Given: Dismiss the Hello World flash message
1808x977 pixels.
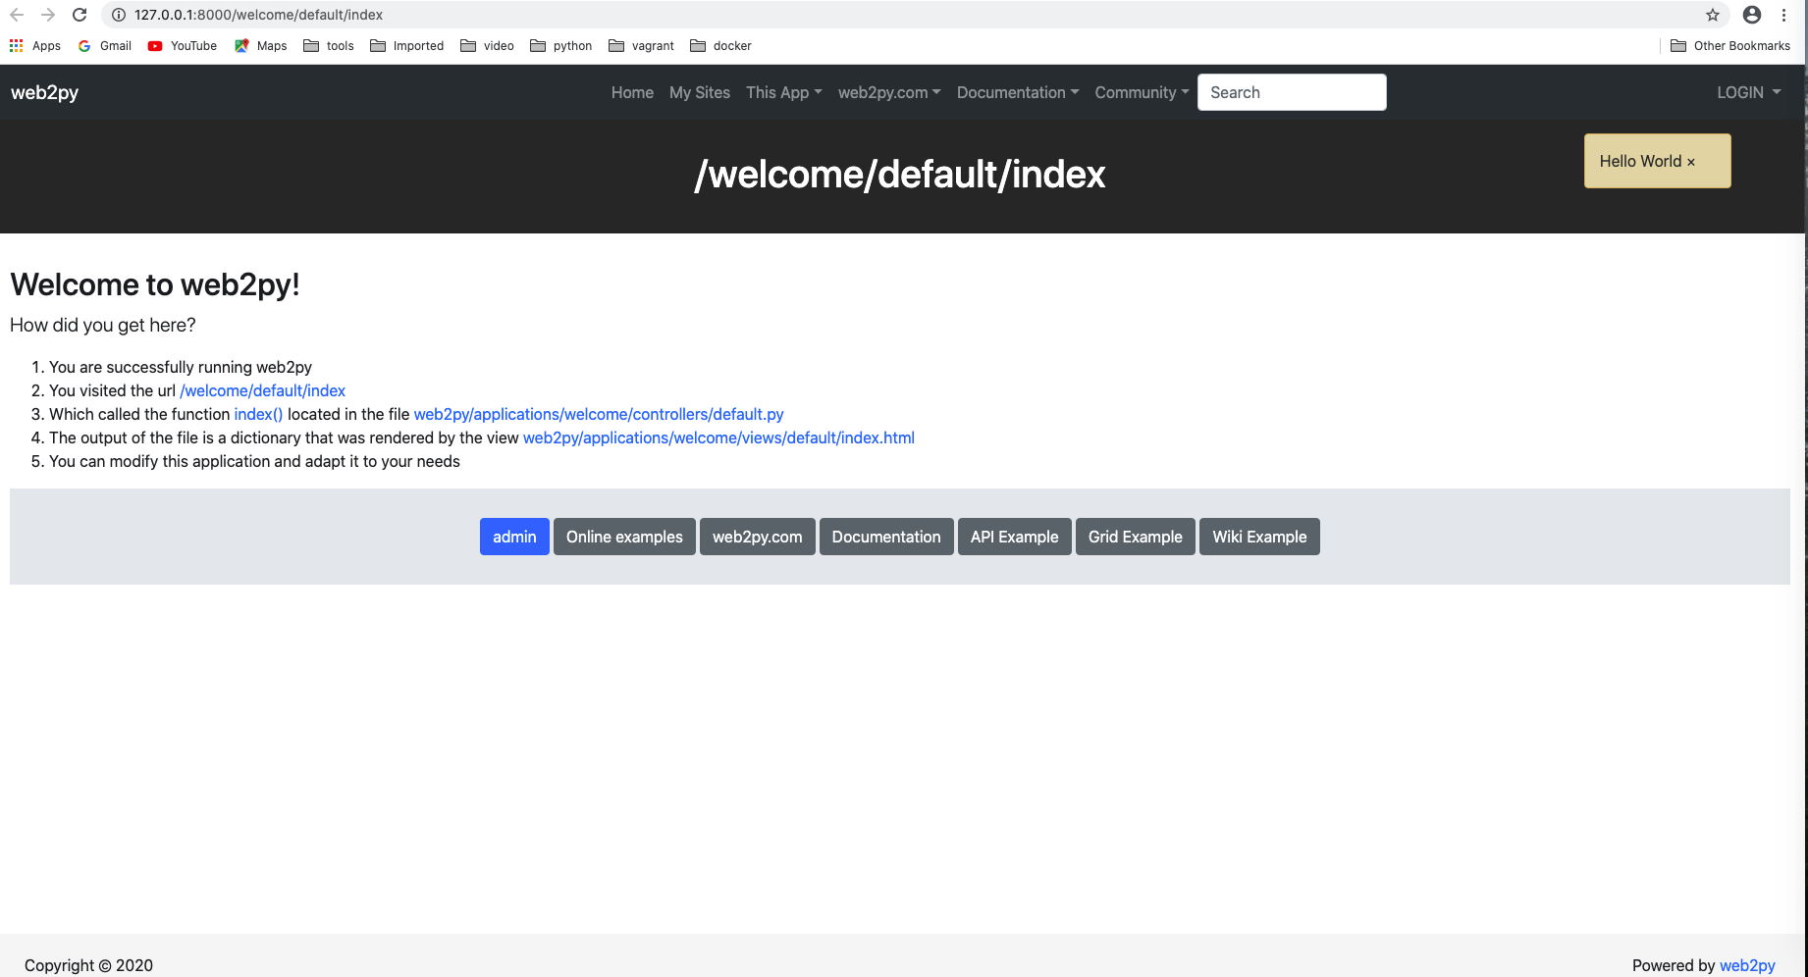Looking at the screenshot, I should [1691, 162].
